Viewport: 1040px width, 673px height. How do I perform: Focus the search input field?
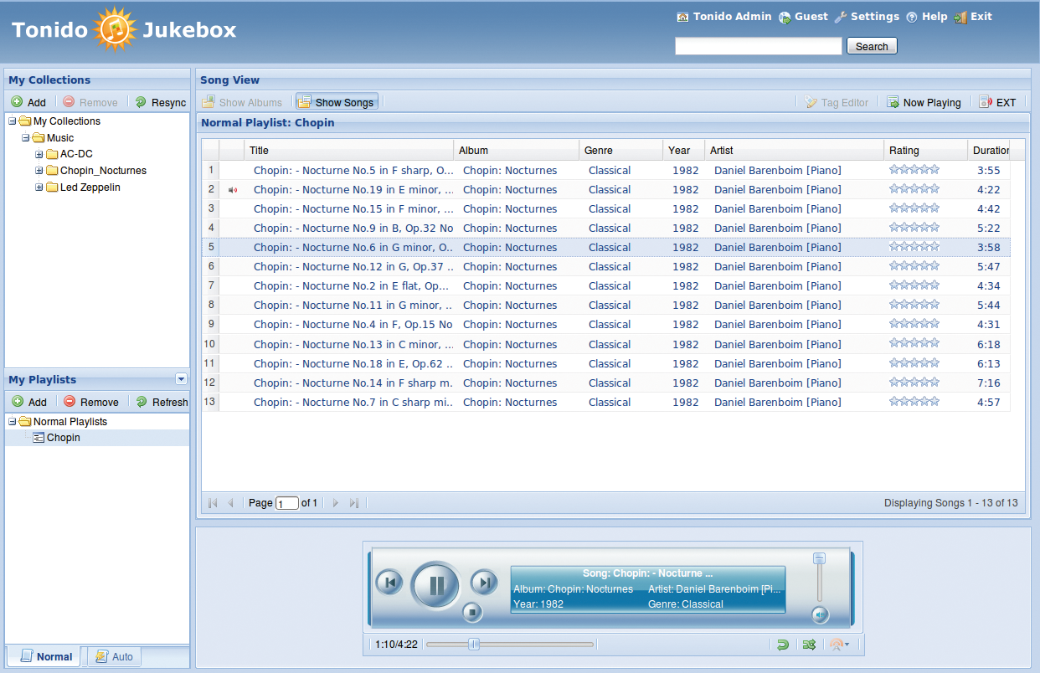pos(759,46)
